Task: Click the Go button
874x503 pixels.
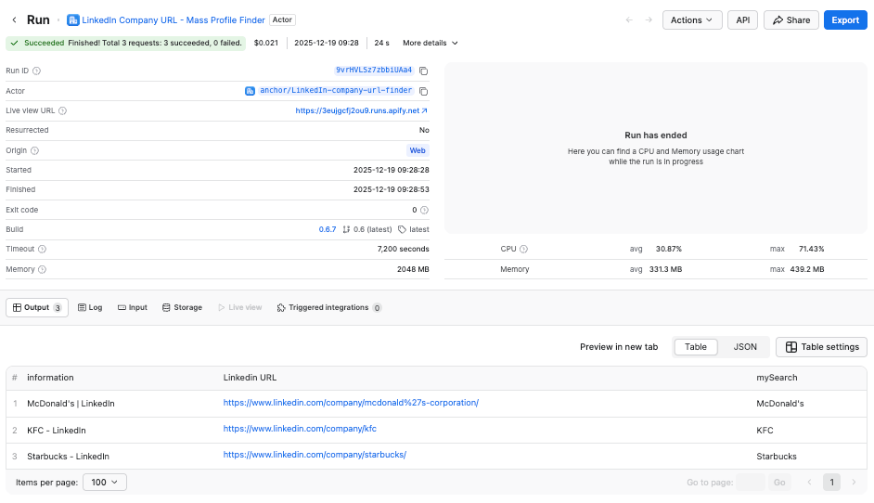Action: (x=779, y=483)
